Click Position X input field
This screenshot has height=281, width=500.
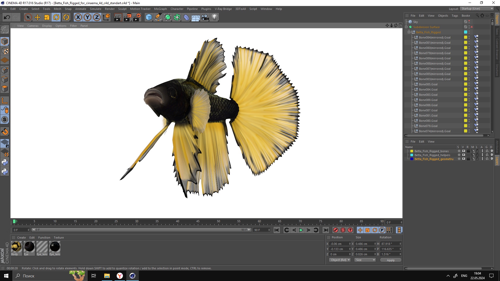340,244
